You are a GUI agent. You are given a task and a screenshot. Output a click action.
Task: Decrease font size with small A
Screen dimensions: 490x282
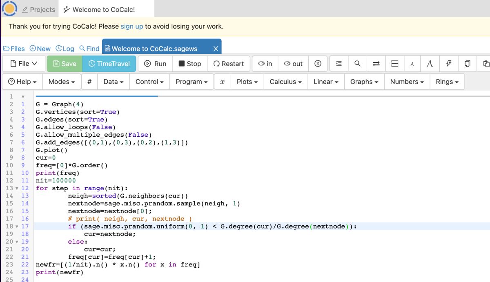pos(412,64)
